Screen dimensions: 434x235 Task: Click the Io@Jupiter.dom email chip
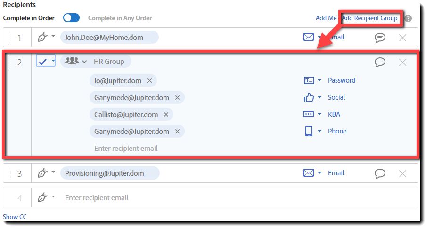(x=123, y=81)
